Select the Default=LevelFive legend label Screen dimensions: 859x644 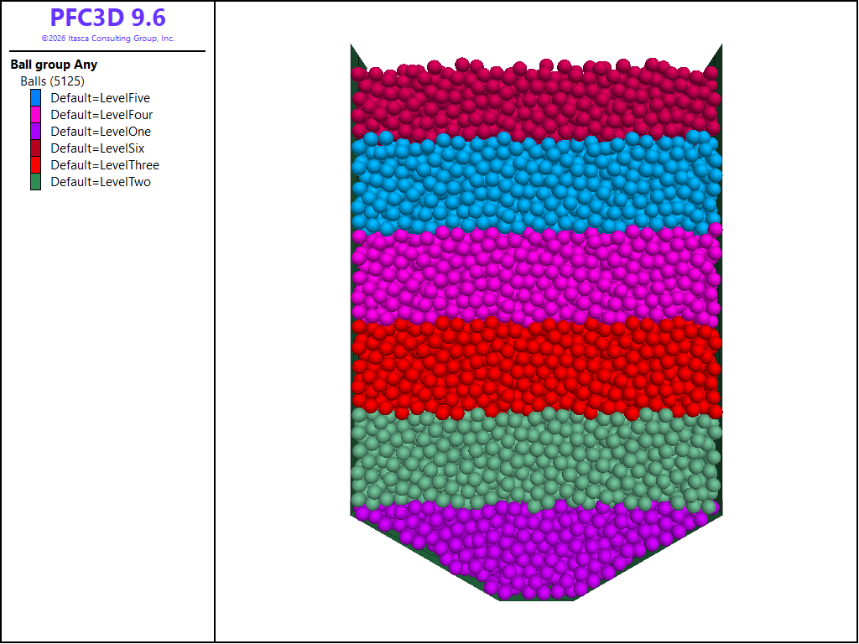tap(100, 98)
